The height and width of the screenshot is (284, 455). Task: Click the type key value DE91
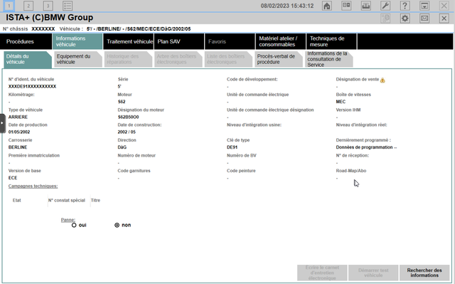pos(232,147)
